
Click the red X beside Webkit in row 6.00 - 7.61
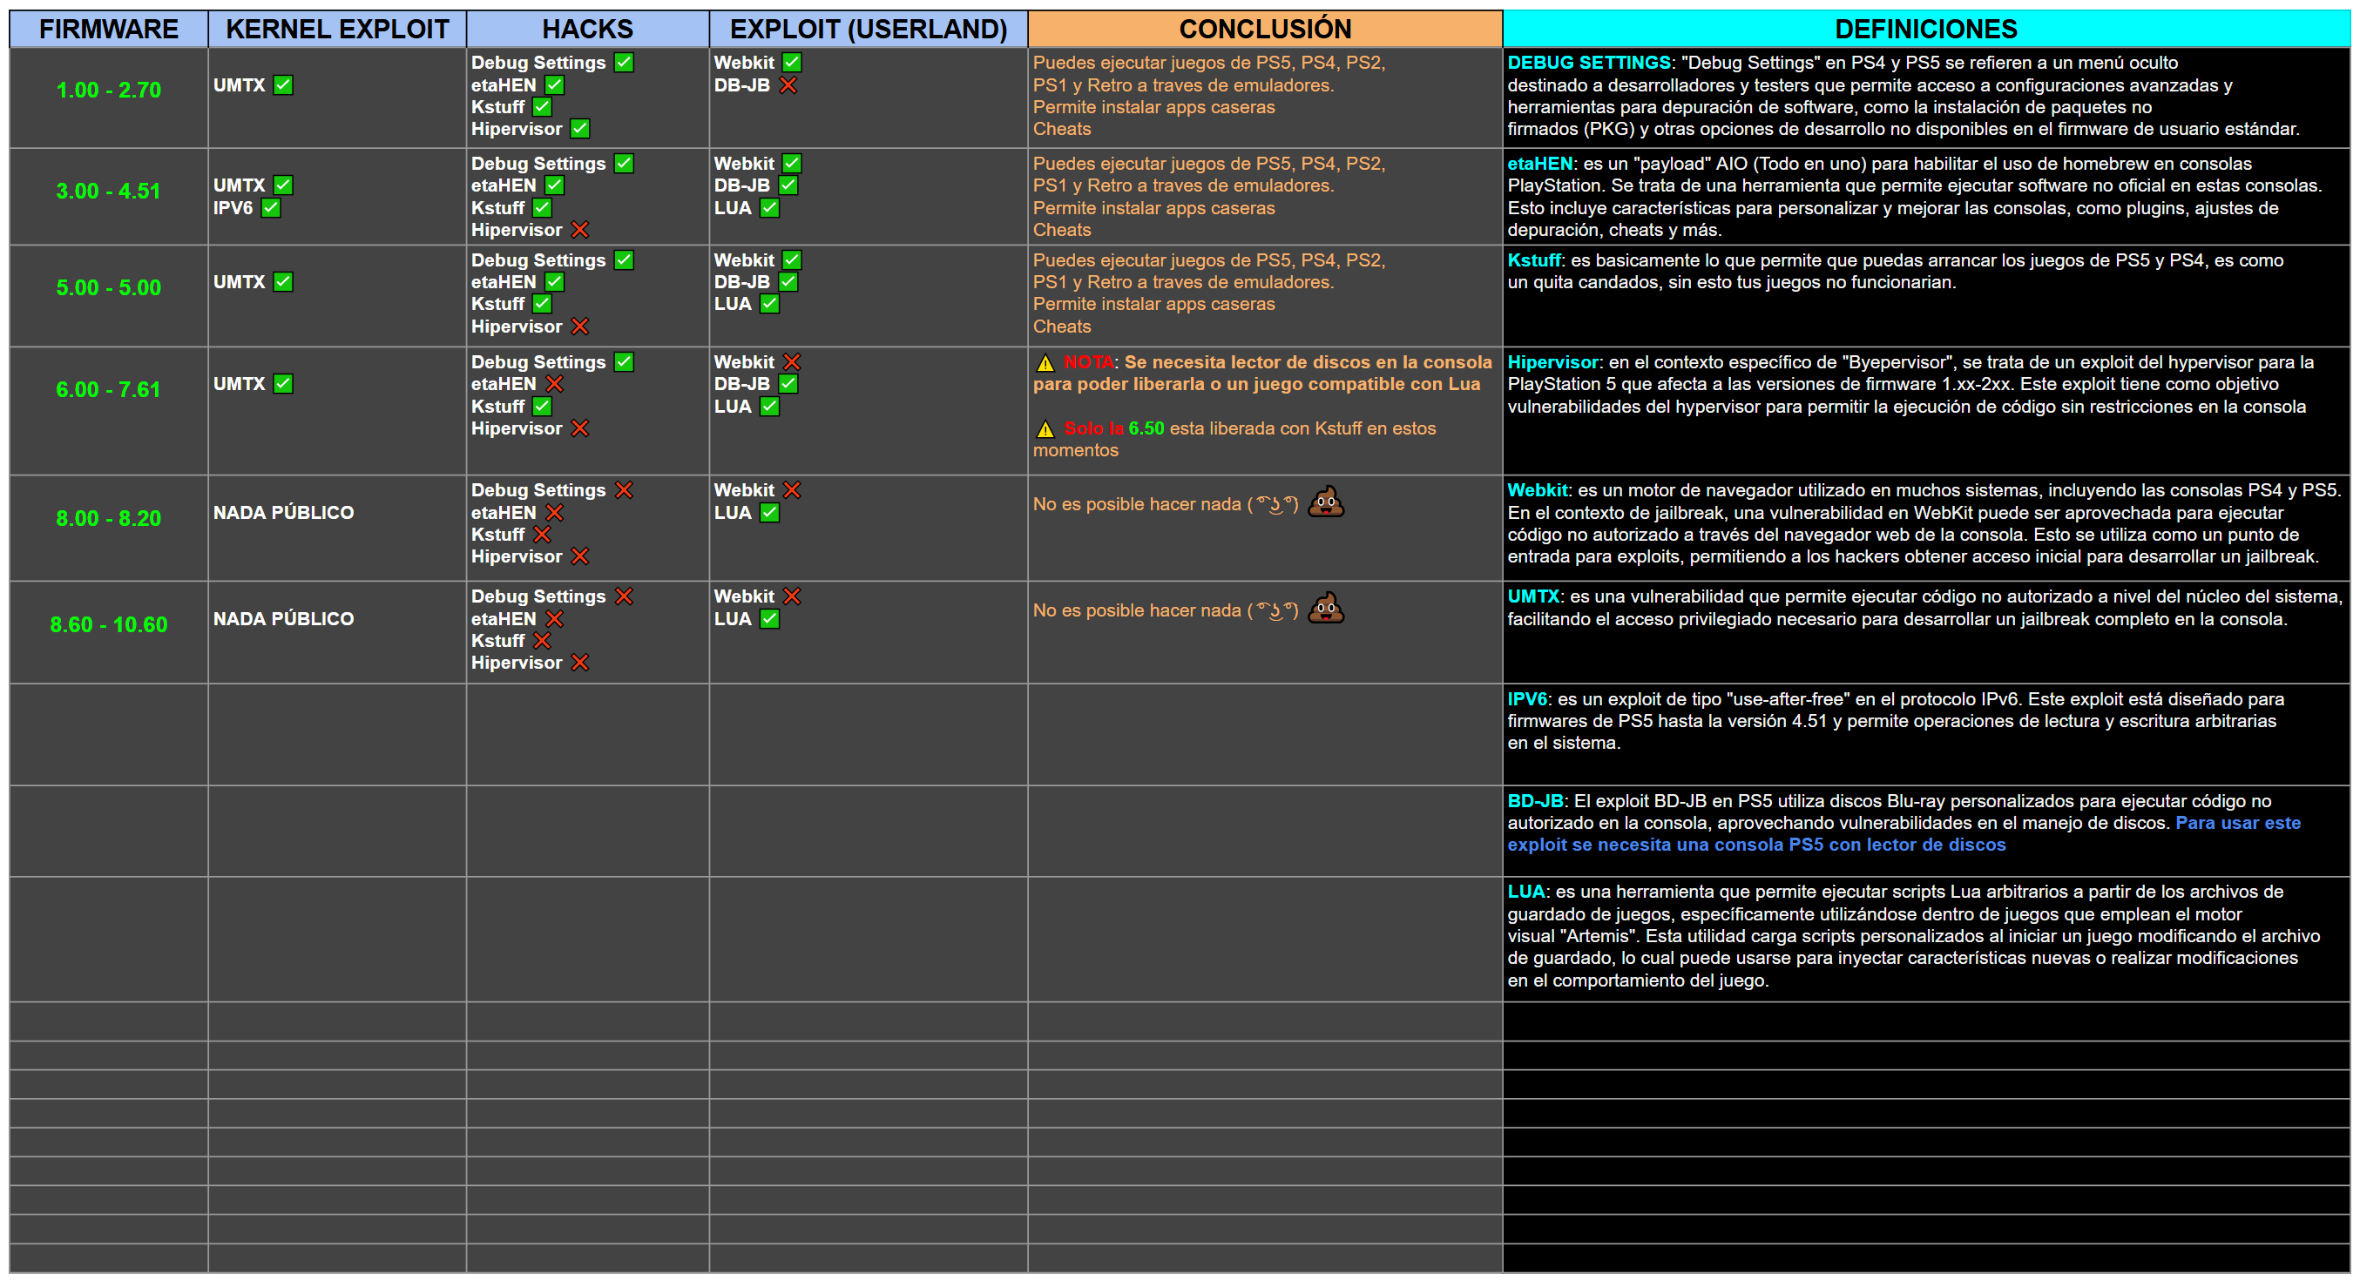point(793,362)
